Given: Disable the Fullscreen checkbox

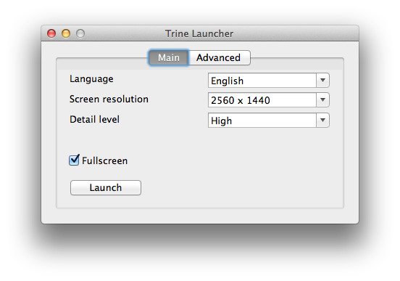Looking at the screenshot, I should pyautogui.click(x=74, y=160).
